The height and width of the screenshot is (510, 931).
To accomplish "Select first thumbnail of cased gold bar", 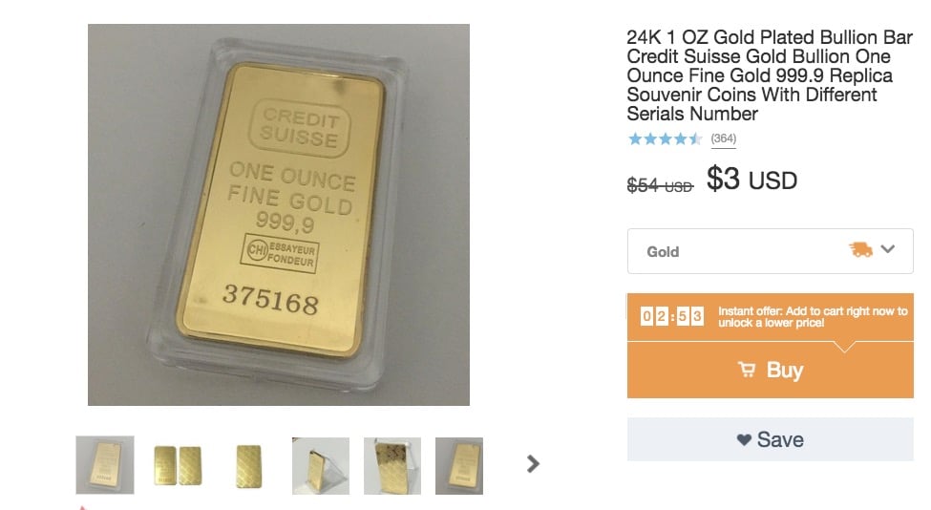I will click(x=105, y=465).
